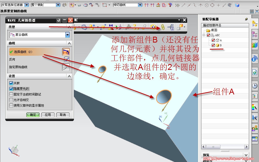Open the Reuse Library books tab on sidebar
The height and width of the screenshot is (162, 259).
[x=254, y=45]
